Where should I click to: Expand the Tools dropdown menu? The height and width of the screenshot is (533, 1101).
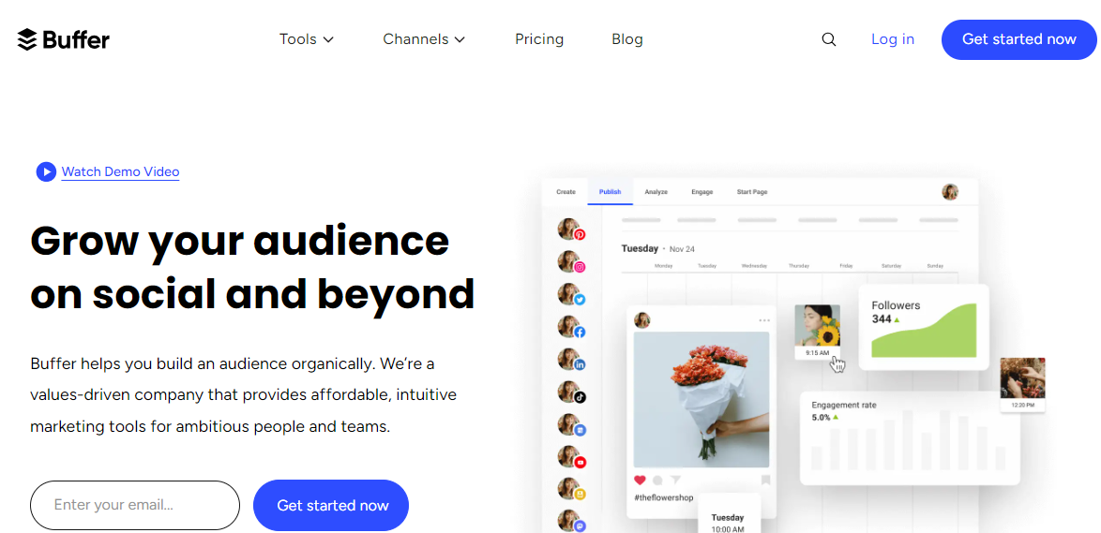[x=307, y=39]
